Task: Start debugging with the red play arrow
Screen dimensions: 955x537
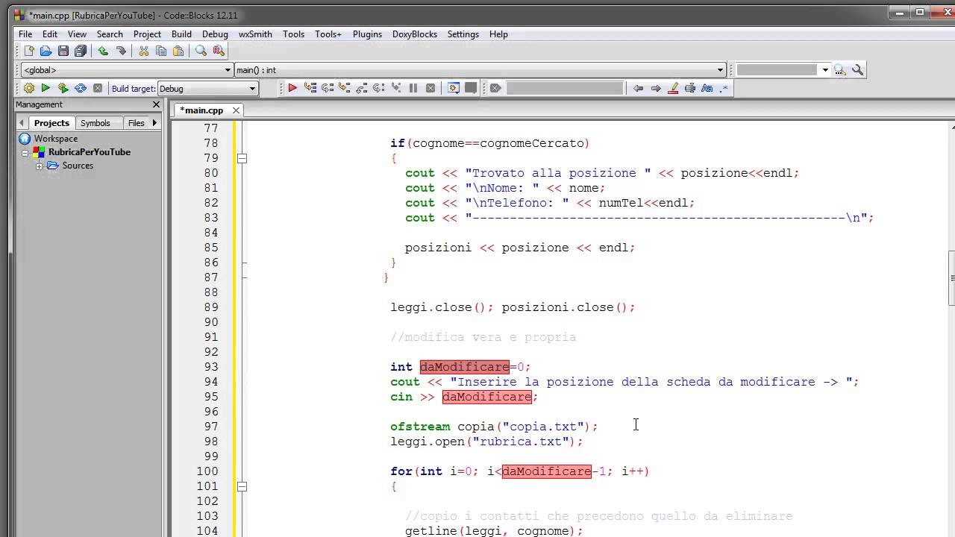Action: [x=292, y=88]
